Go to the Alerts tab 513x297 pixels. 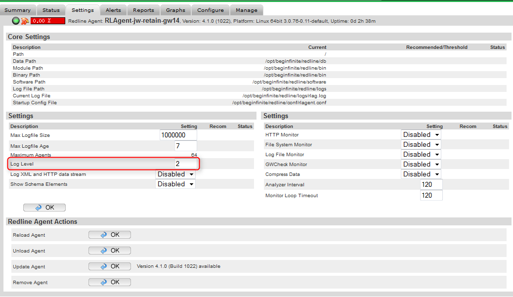coord(113,10)
